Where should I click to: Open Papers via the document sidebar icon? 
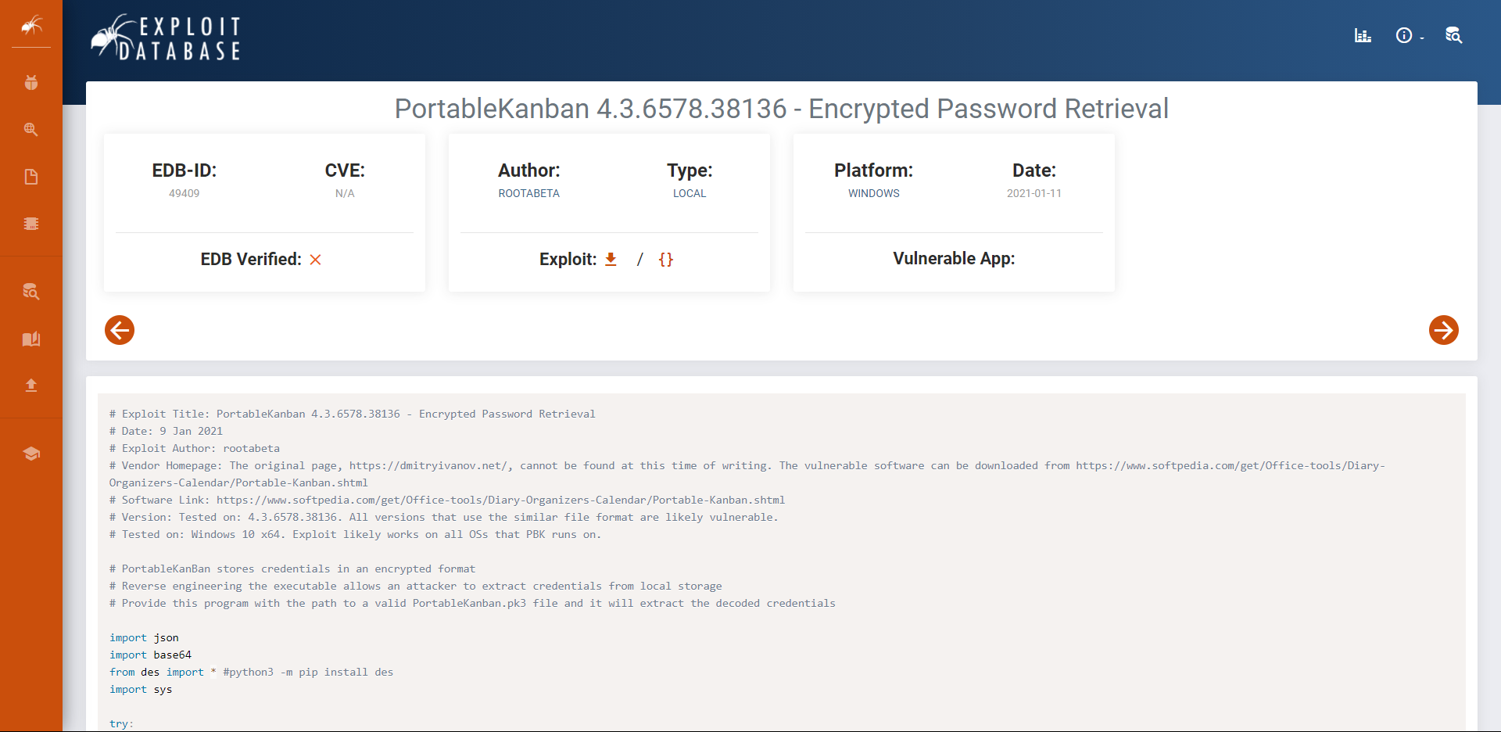[x=31, y=177]
